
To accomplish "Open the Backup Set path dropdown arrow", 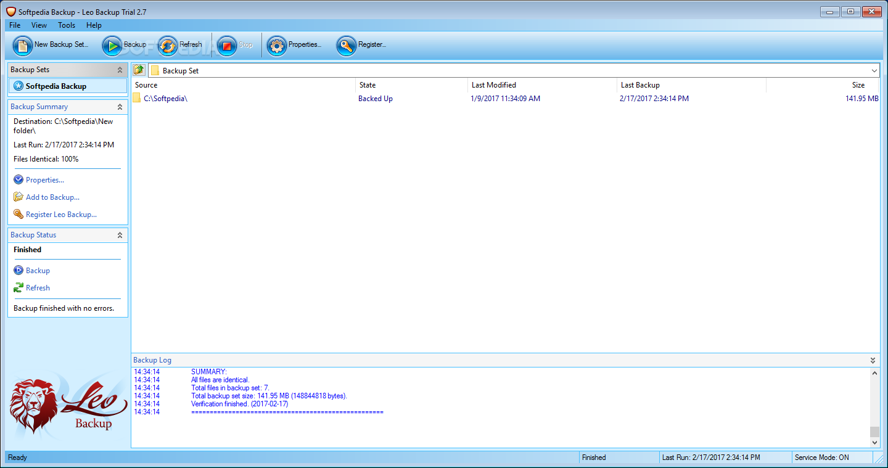I will point(874,70).
